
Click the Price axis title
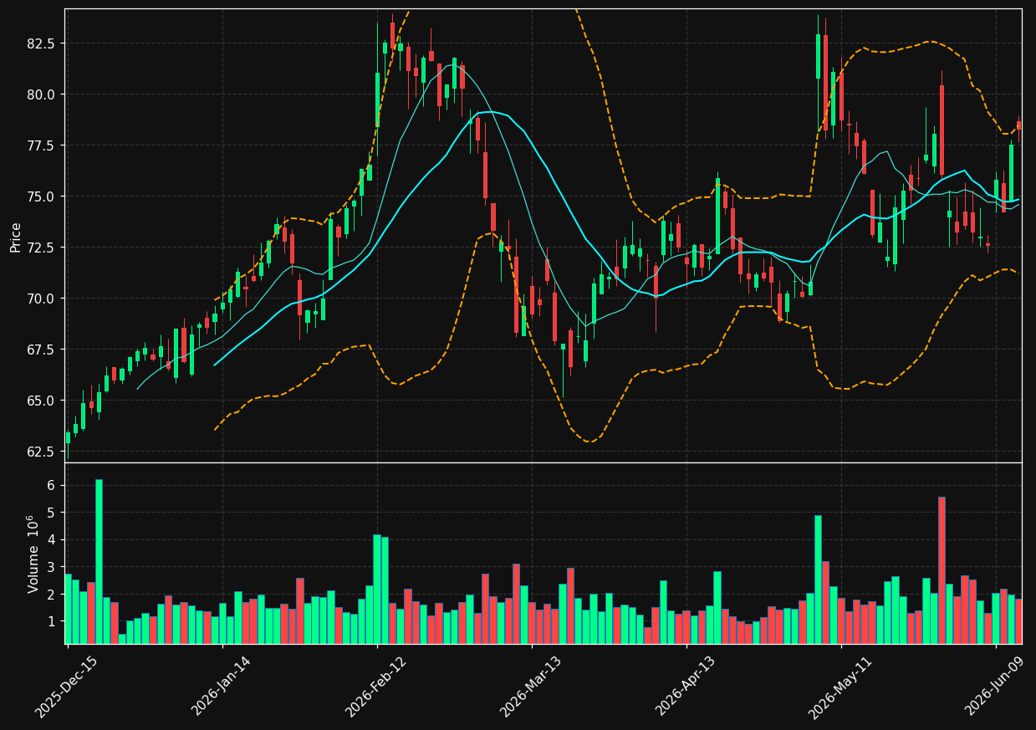point(16,237)
